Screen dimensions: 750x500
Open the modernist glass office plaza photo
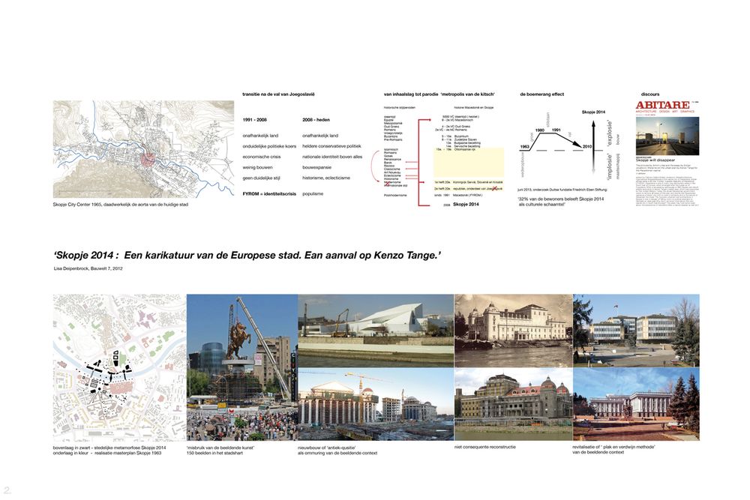point(636,331)
